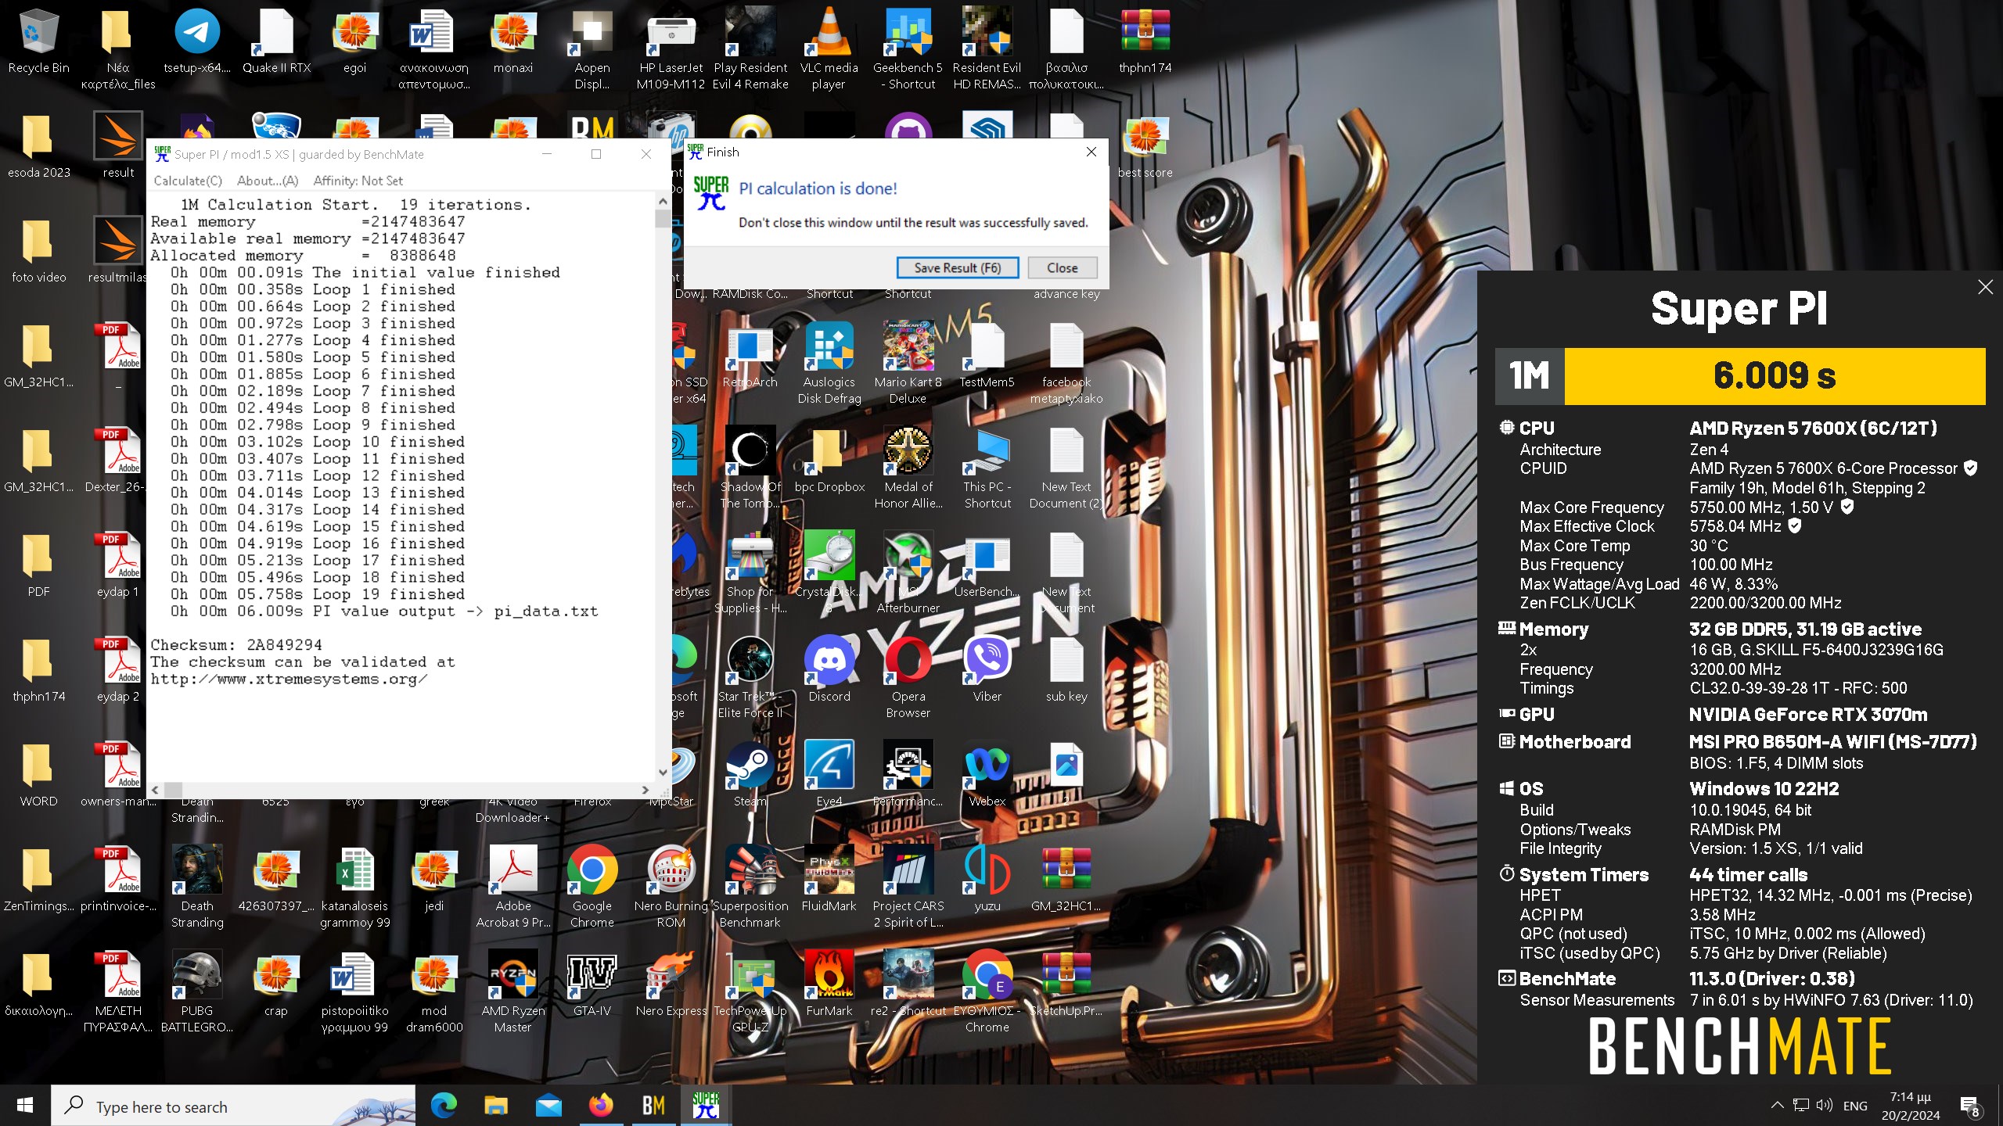
Task: Select Play Resident Evil 4 Remake icon
Action: tap(750, 48)
